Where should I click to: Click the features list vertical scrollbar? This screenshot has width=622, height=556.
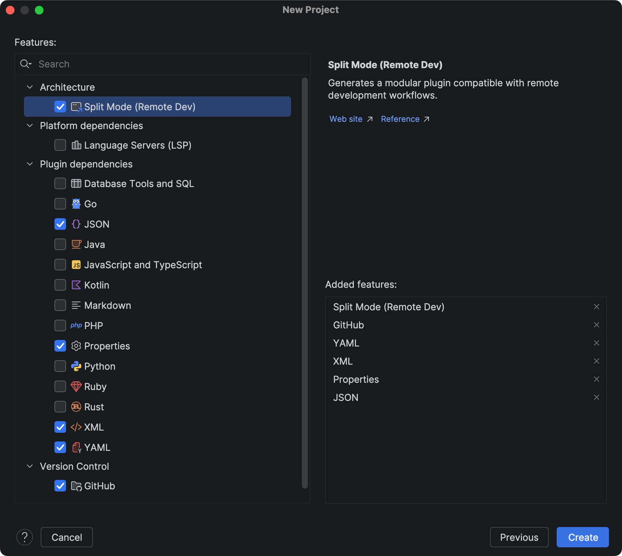[x=305, y=283]
